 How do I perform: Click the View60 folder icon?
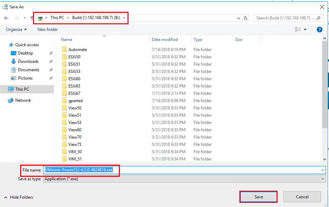coord(64,130)
